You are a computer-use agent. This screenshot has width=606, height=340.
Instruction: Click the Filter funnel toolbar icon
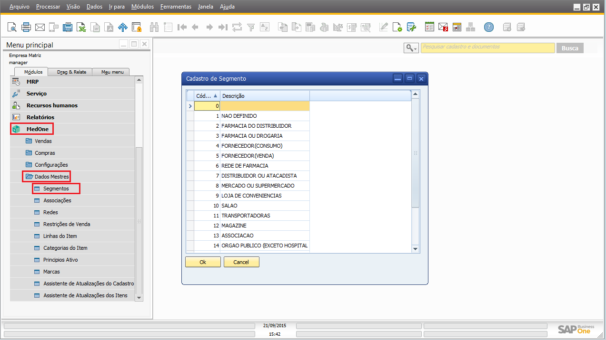[x=251, y=27]
